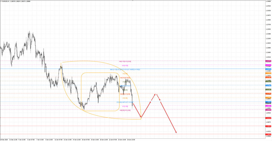Click the 12 Jan 07:00 time axis label

pyautogui.click(x=58, y=139)
